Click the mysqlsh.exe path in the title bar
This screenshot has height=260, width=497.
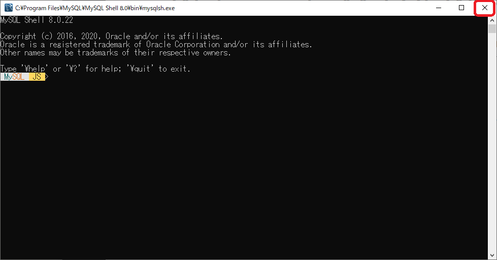95,8
